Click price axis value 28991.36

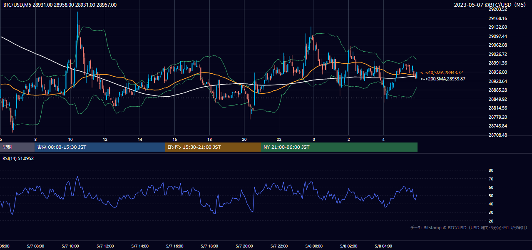(x=497, y=63)
